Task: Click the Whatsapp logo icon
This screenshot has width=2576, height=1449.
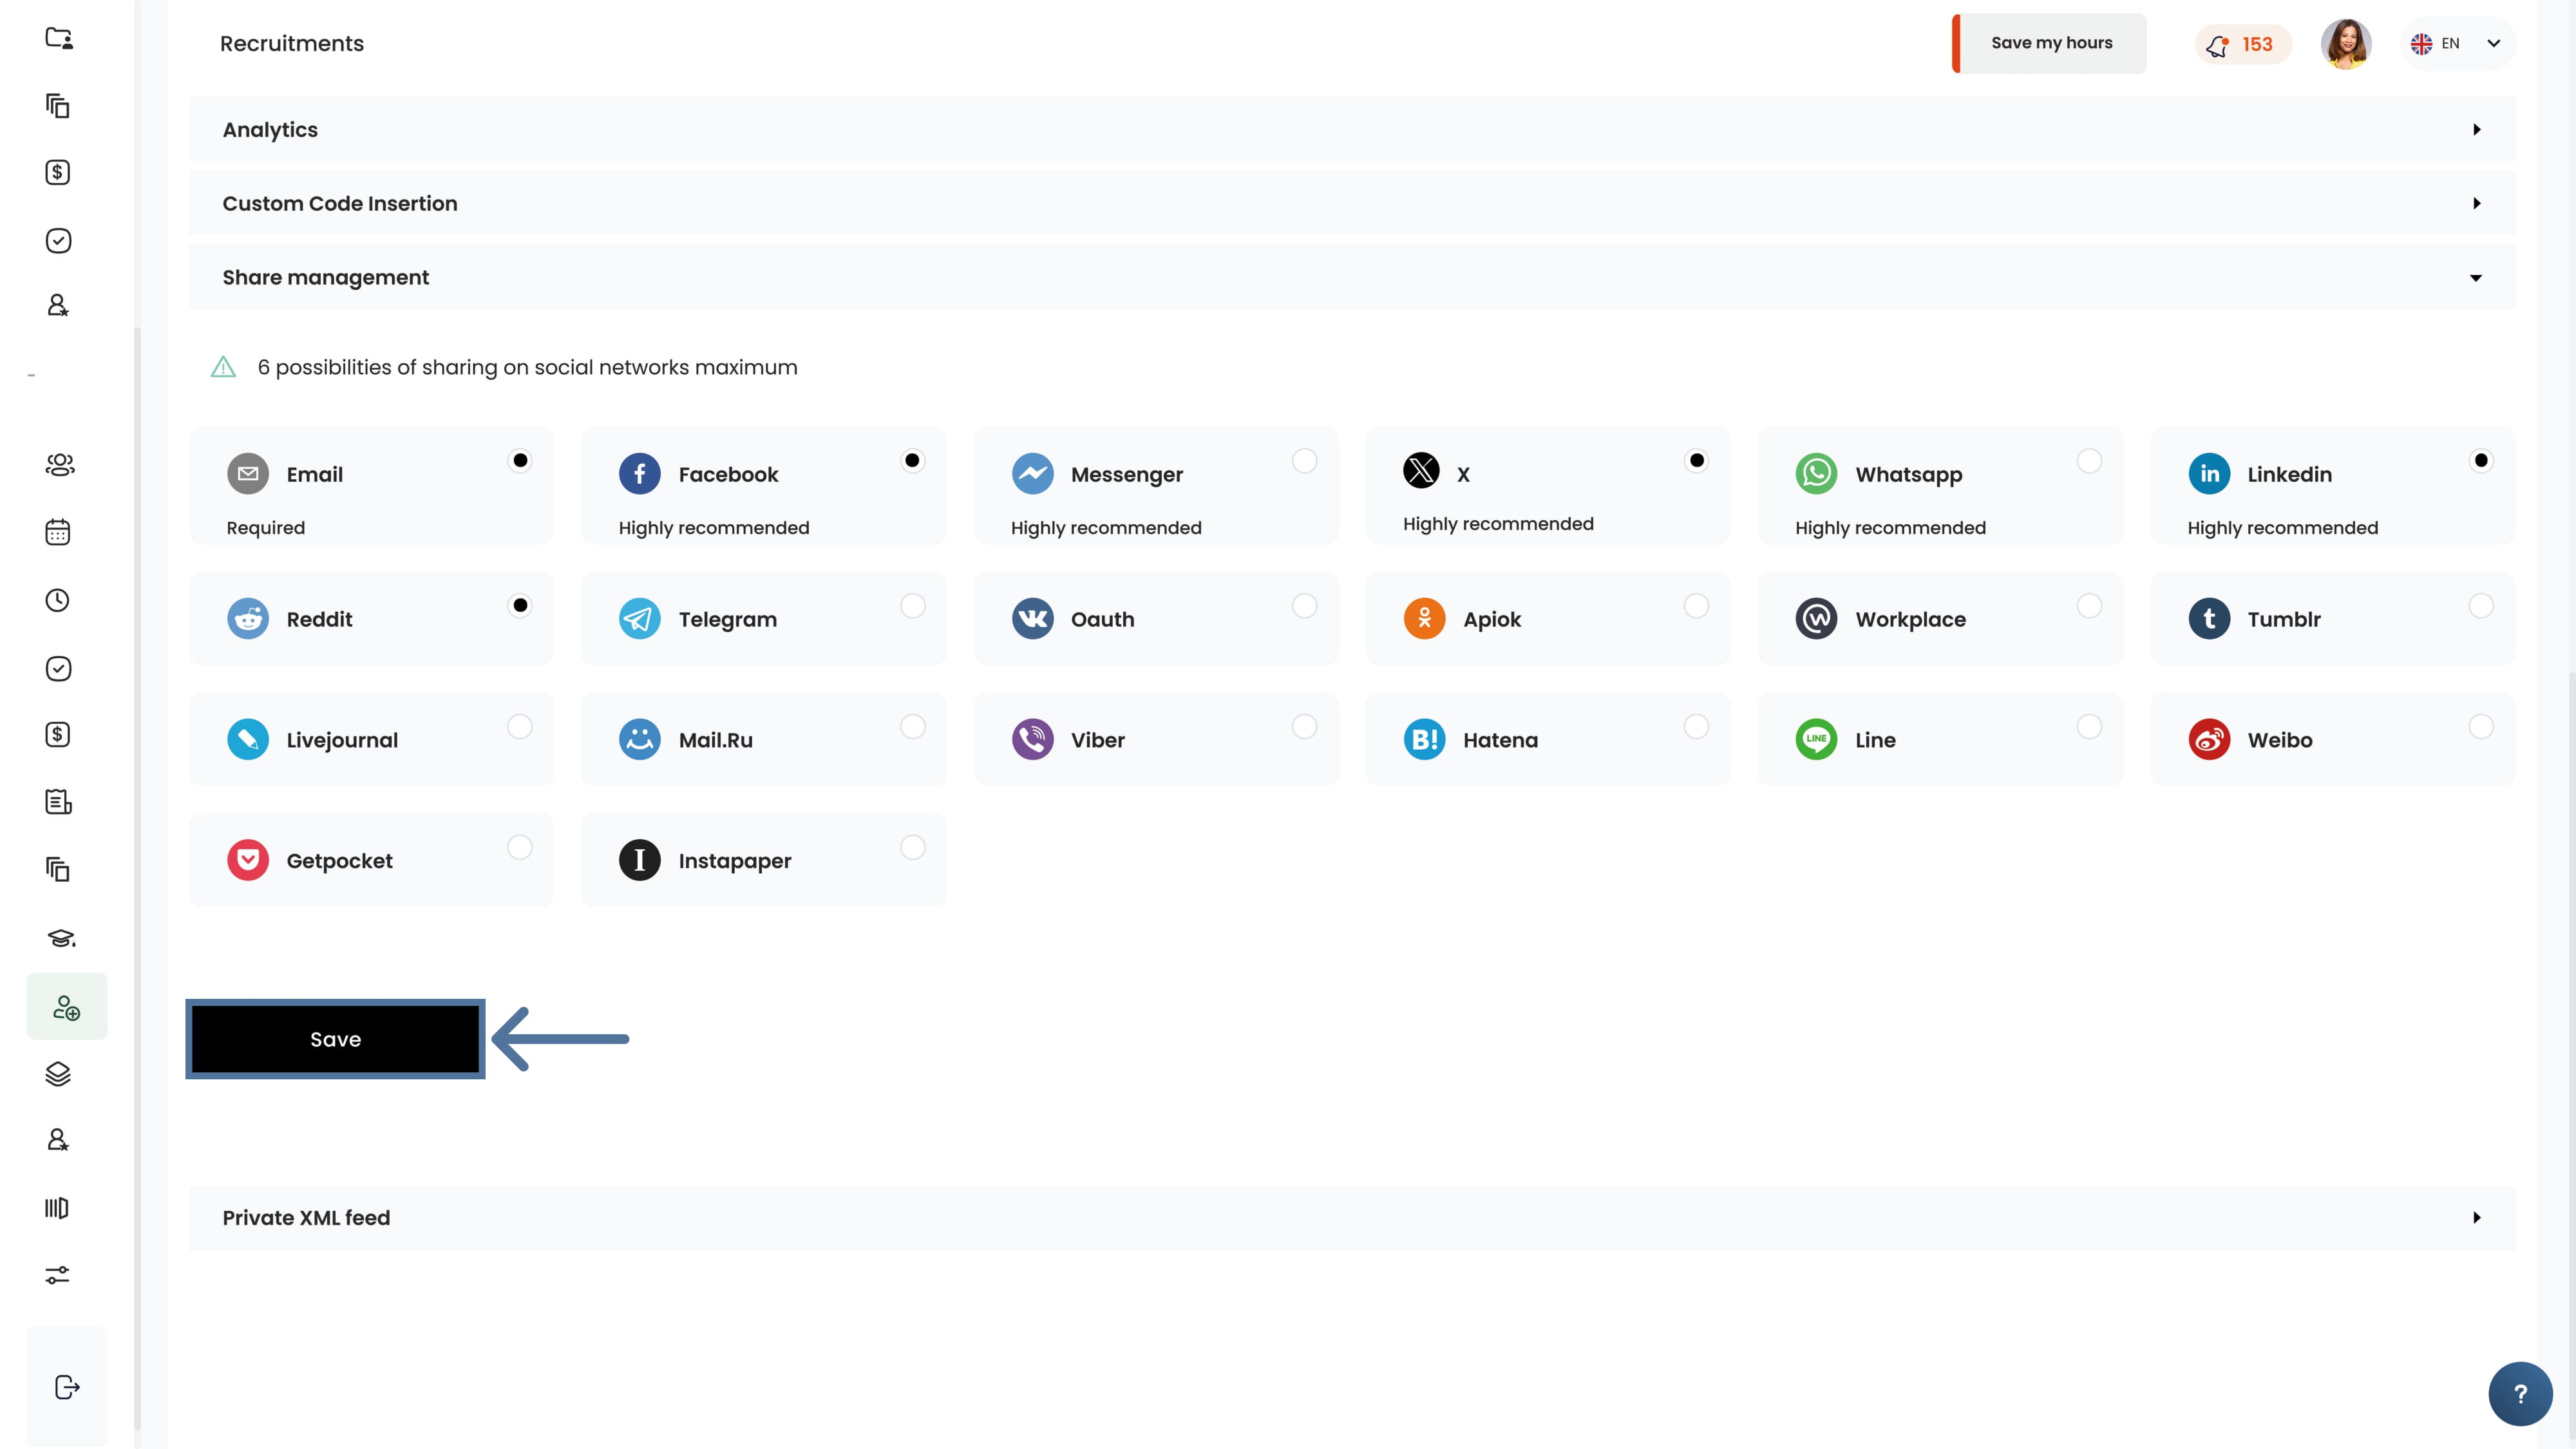Action: (1816, 474)
